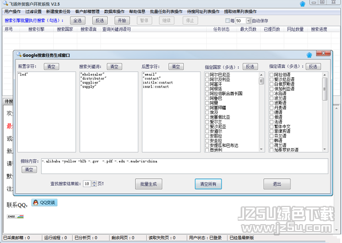Open the 帮助信息 menu
Screen dimensions: 342x243
(x=137, y=11)
